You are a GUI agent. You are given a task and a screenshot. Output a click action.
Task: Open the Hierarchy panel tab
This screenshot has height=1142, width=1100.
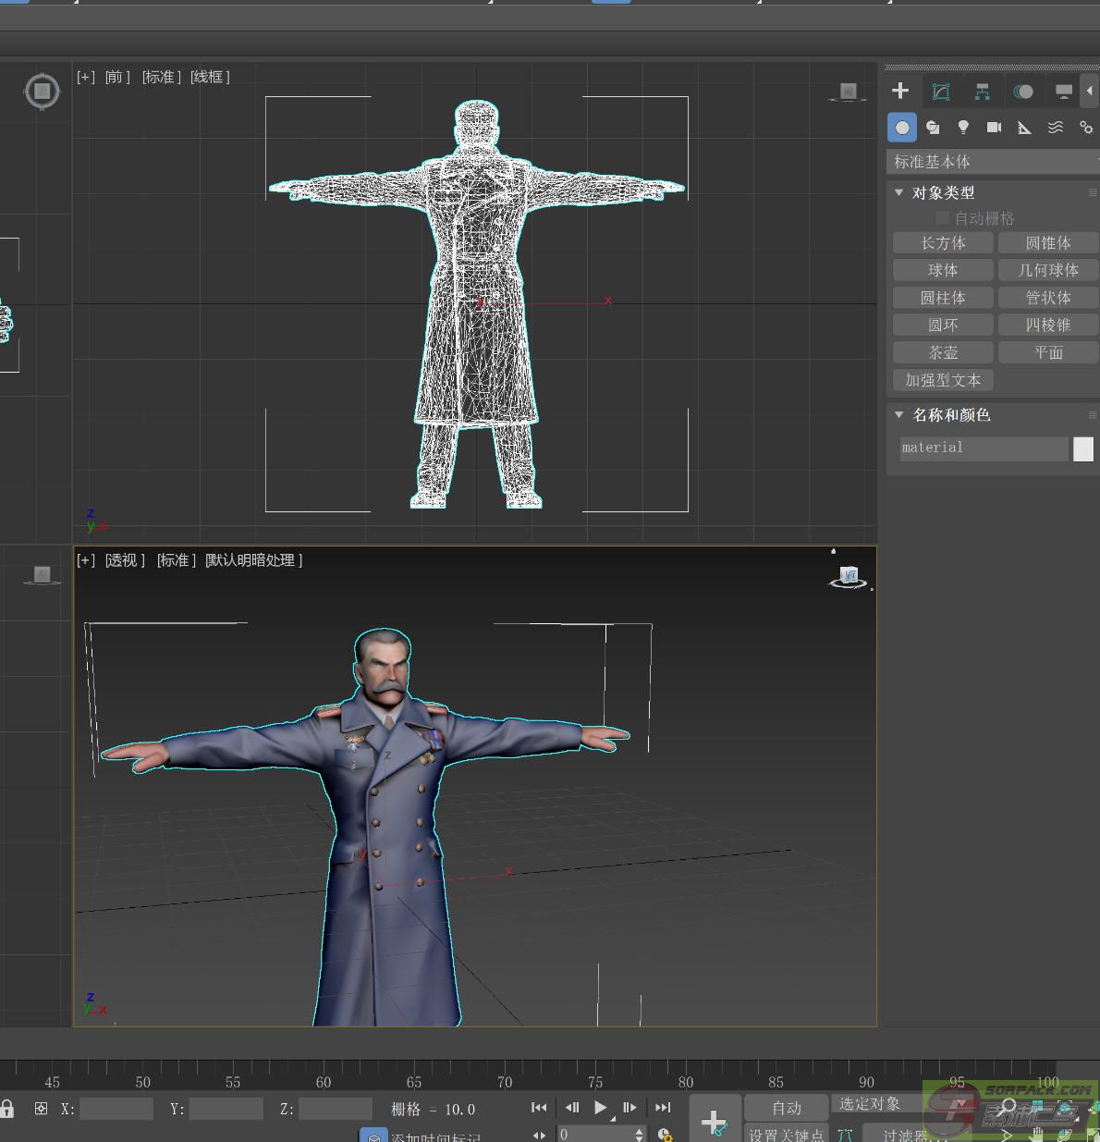(x=982, y=91)
